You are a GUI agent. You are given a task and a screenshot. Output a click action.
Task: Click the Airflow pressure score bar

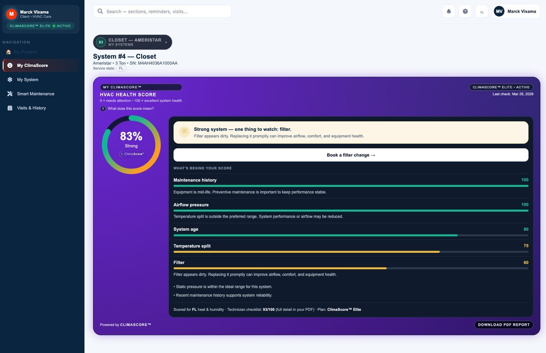tap(351, 211)
